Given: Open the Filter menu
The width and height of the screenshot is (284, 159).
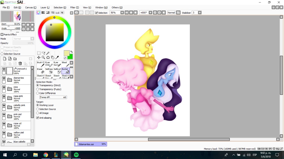Looking at the screenshot, I should (74, 7).
